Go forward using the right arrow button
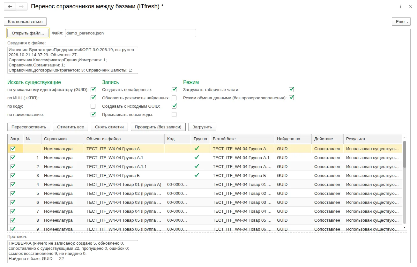417x267 pixels. (x=21, y=6)
